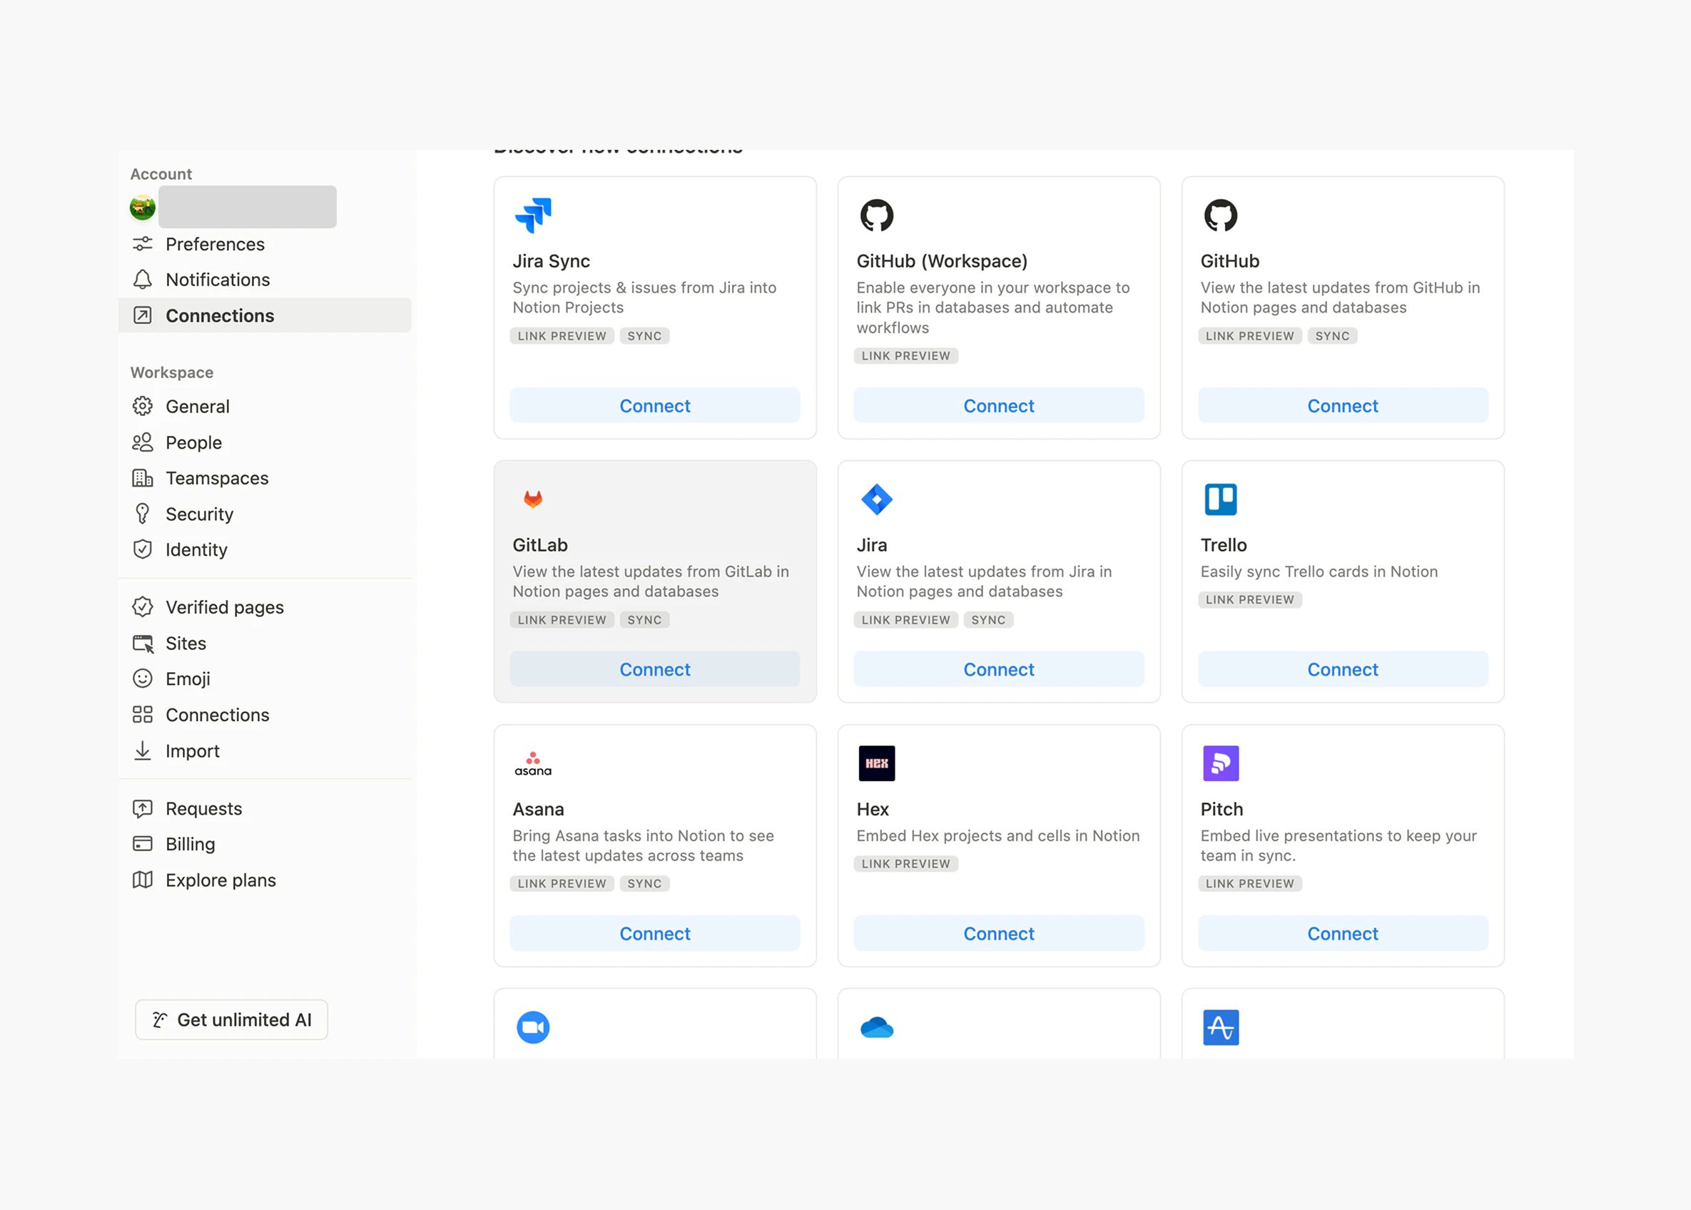The height and width of the screenshot is (1210, 1691).
Task: Click the Trello board icon
Action: coord(1221,499)
